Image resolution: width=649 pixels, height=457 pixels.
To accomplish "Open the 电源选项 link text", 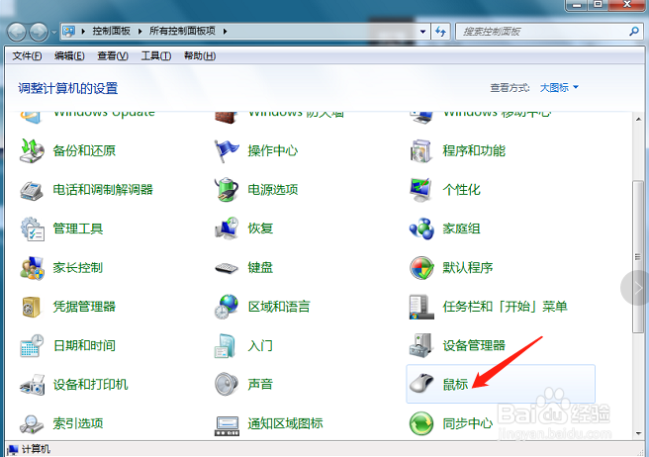I will 273,190.
